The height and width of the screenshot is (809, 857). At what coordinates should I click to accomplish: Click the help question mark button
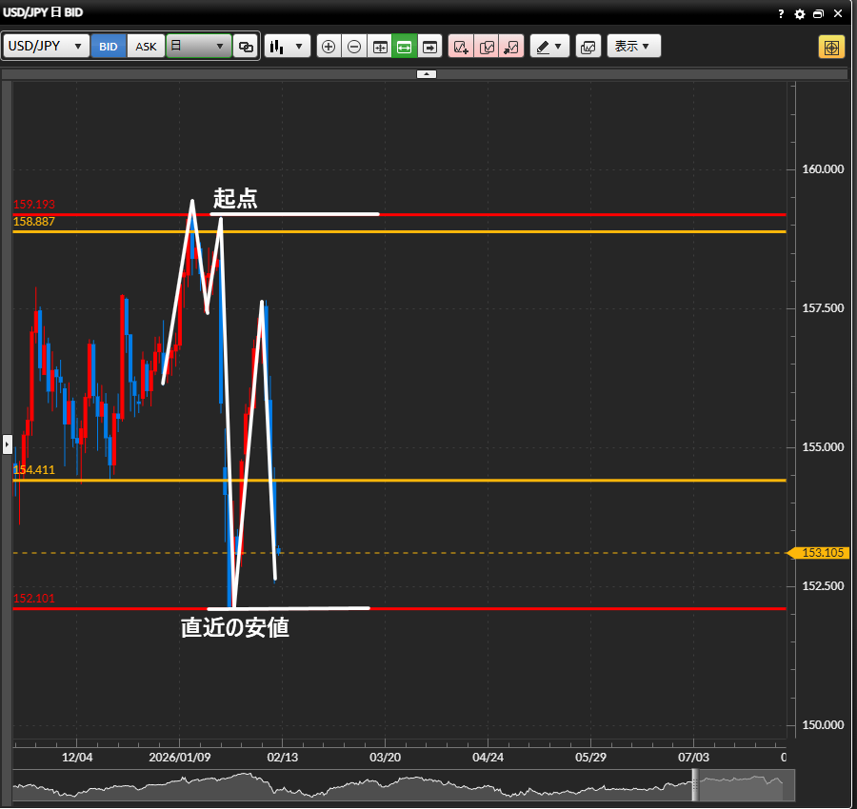pyautogui.click(x=782, y=14)
